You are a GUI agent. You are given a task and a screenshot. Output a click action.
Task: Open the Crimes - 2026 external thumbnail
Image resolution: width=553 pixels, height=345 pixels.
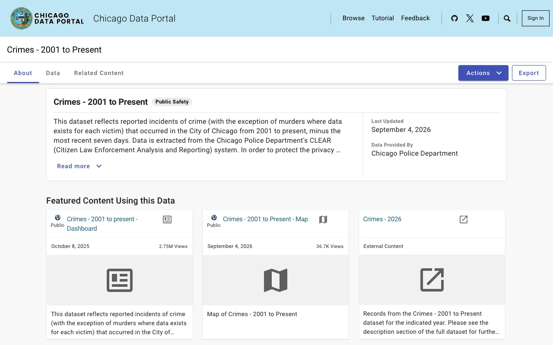pos(432,280)
